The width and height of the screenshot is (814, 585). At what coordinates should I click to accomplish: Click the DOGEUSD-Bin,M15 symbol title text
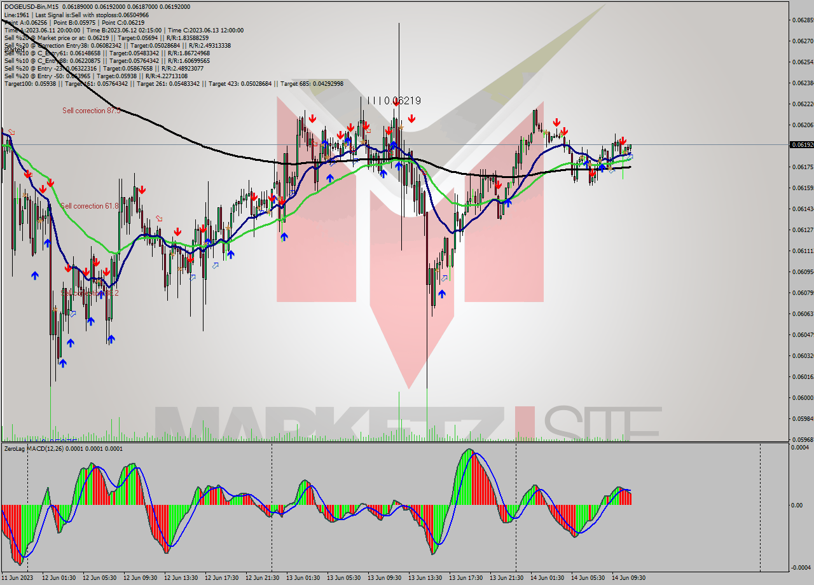[31, 7]
